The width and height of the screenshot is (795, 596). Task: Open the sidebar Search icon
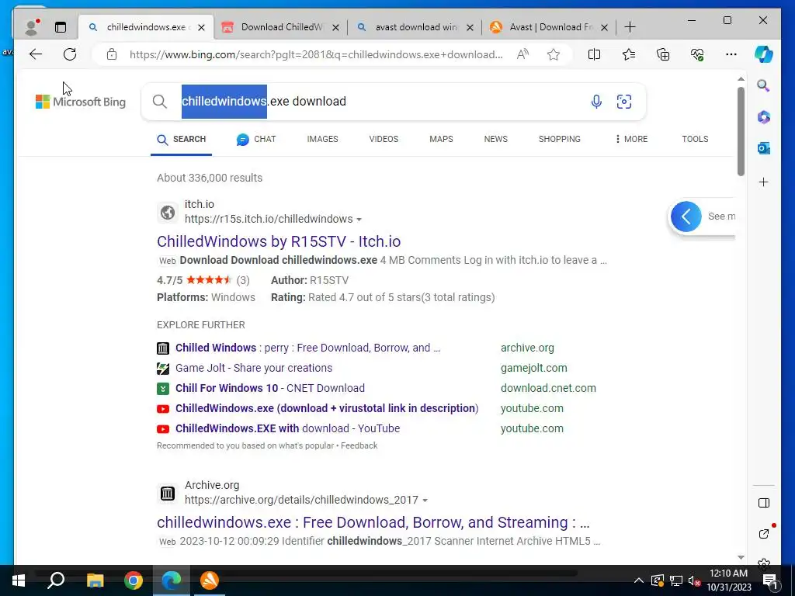764,85
